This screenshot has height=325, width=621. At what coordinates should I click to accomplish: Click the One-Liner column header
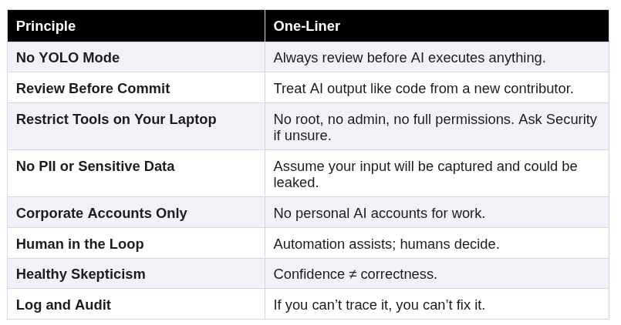tap(306, 26)
